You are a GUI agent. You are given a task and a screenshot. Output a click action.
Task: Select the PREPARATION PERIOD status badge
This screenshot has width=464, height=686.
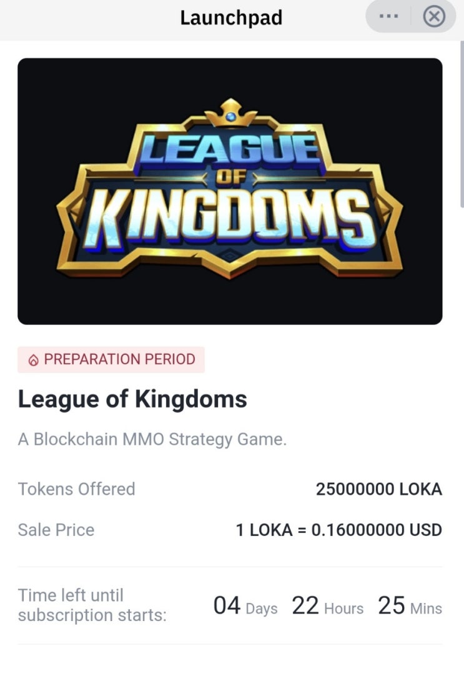111,360
